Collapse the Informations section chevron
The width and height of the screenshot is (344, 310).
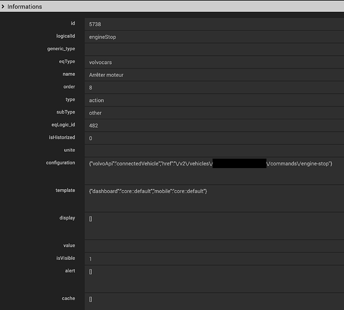pyautogui.click(x=3, y=7)
